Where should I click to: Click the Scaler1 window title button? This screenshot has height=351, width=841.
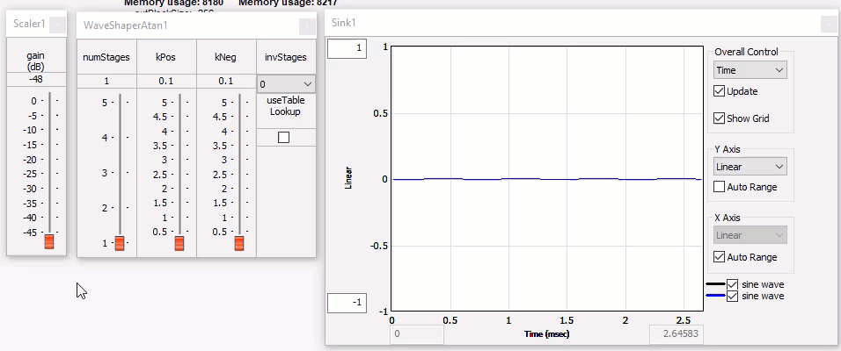click(x=56, y=25)
